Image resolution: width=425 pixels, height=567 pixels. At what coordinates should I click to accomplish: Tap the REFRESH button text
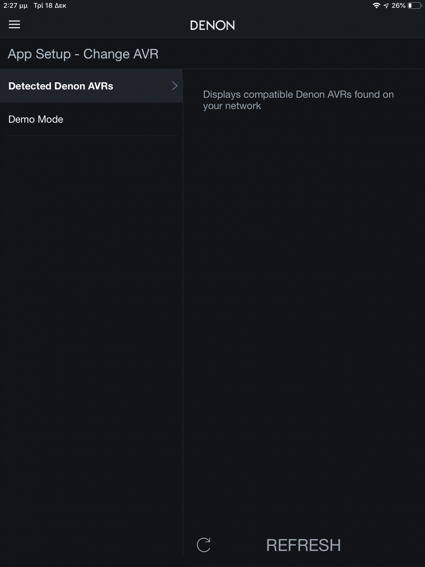point(303,545)
